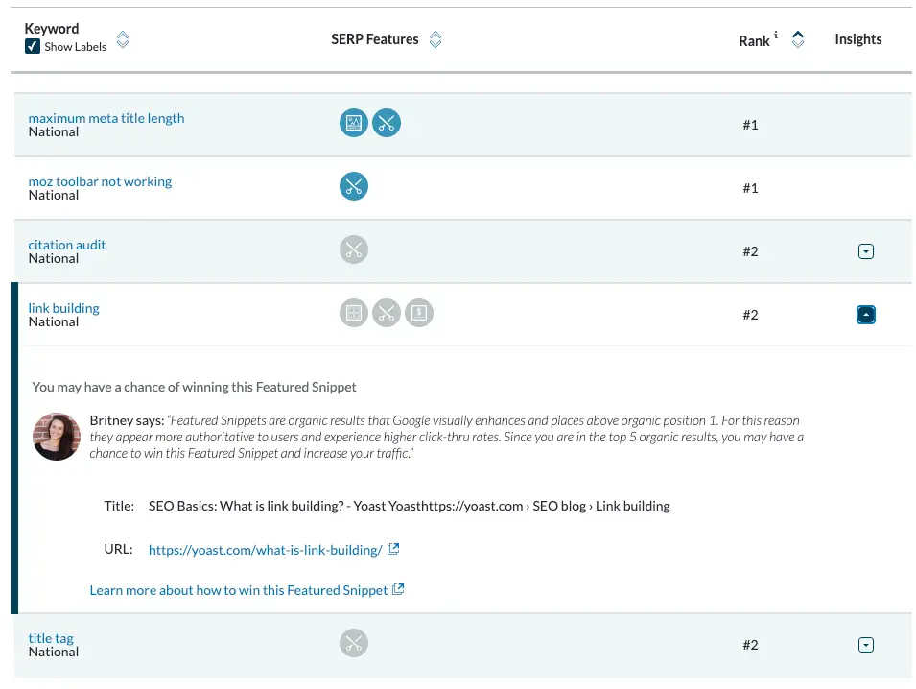Click Britney's profile photo
916x689 pixels.
point(57,437)
